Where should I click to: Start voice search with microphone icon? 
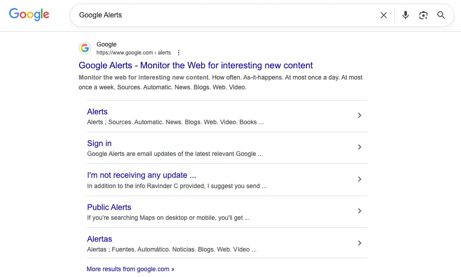coord(405,15)
